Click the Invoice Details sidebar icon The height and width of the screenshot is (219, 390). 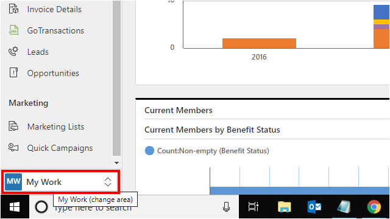(x=13, y=9)
